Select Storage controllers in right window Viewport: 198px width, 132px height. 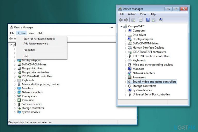click(144, 86)
